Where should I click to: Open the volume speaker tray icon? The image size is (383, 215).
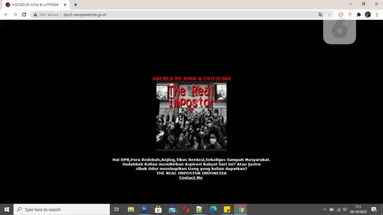point(345,210)
